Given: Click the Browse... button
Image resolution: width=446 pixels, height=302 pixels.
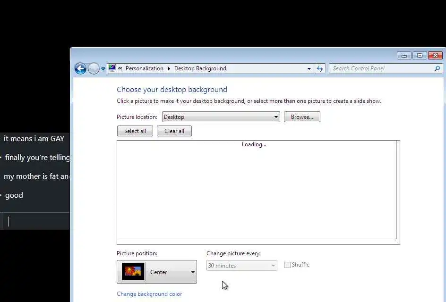Looking at the screenshot, I should (302, 117).
